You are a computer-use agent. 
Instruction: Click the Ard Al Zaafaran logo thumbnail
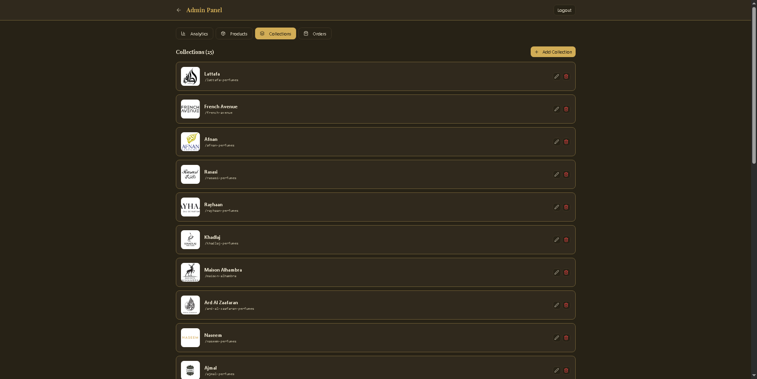190,305
